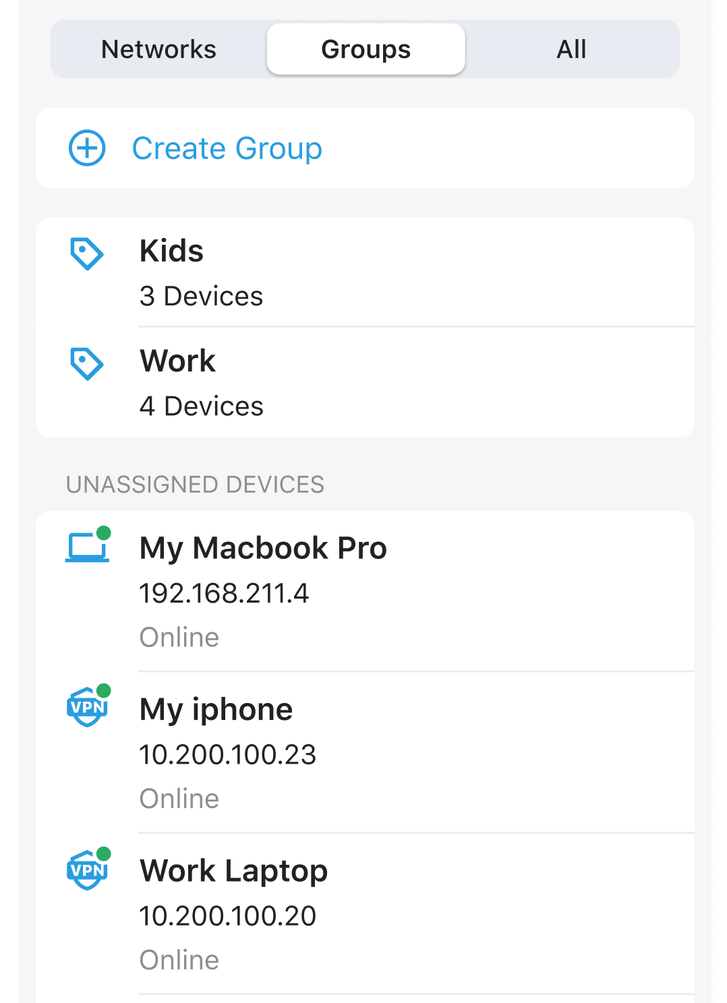727x1003 pixels.
Task: Tap the Work group tag icon
Action: pyautogui.click(x=87, y=364)
